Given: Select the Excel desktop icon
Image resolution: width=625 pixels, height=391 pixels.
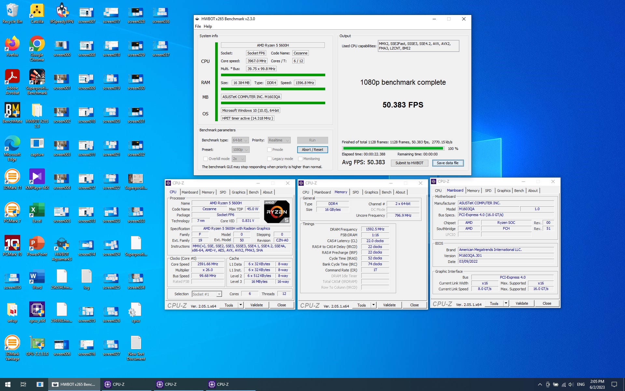Looking at the screenshot, I should coord(37,213).
